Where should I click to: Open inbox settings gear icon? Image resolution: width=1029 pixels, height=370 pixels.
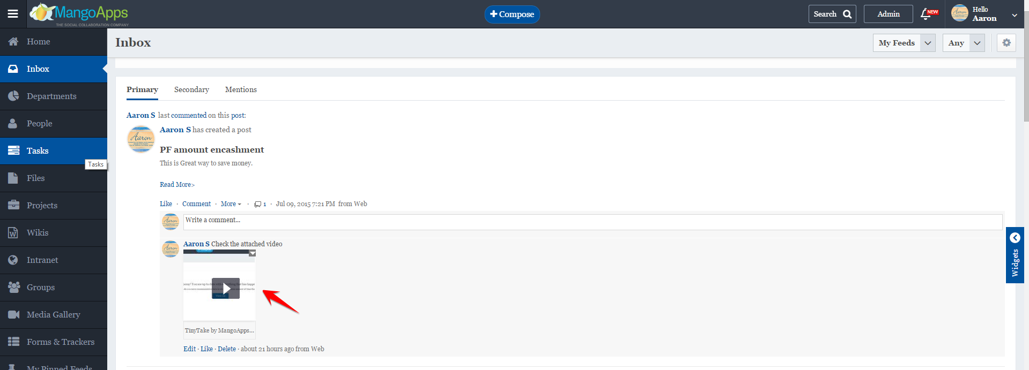tap(1006, 43)
